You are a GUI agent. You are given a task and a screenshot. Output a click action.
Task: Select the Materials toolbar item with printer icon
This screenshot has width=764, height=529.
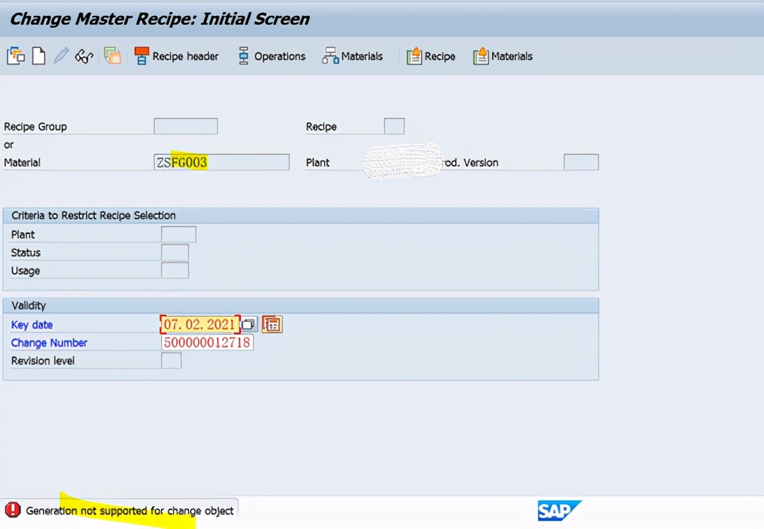point(502,56)
